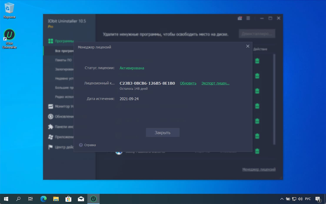This screenshot has width=326, height=204.
Task: Launch Microsoft Edge from taskbar
Action: tap(43, 199)
